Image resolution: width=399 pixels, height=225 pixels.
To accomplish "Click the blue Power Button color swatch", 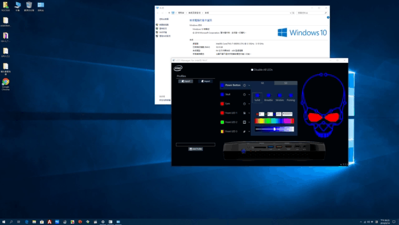I will 222,85.
